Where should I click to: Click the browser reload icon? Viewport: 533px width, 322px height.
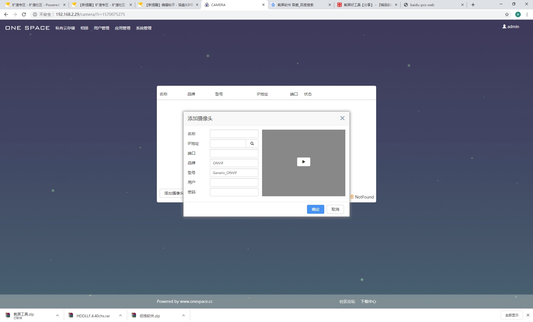pyautogui.click(x=24, y=14)
